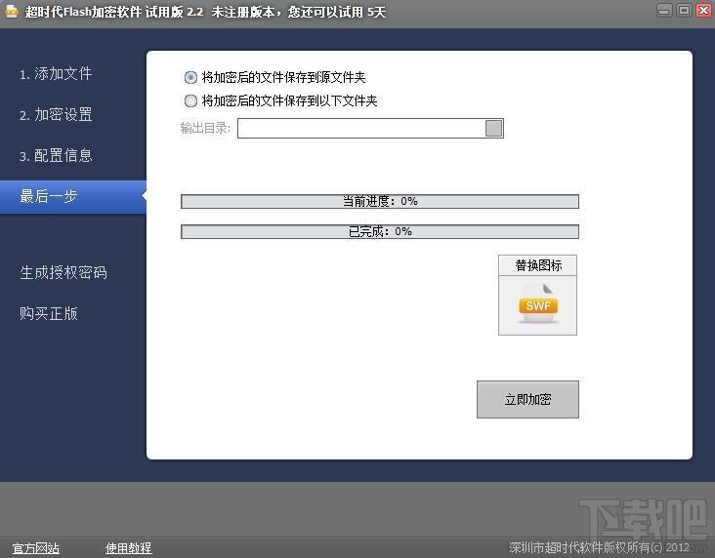The image size is (715, 558).
Task: Click the 替换图标 button
Action: pos(537,265)
